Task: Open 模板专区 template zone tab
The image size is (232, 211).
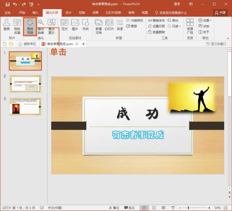Action: 27,44
